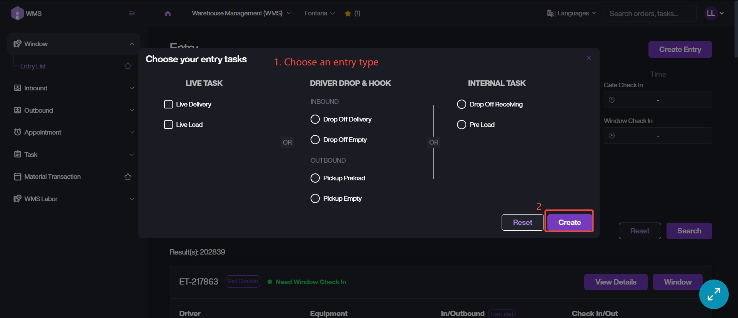Click the favorites star icon in header
The width and height of the screenshot is (738, 318).
(348, 13)
